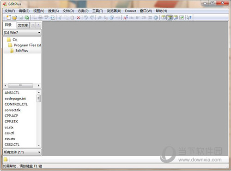
Task: Select CPP.ACP in the file list
Action: tap(11, 116)
